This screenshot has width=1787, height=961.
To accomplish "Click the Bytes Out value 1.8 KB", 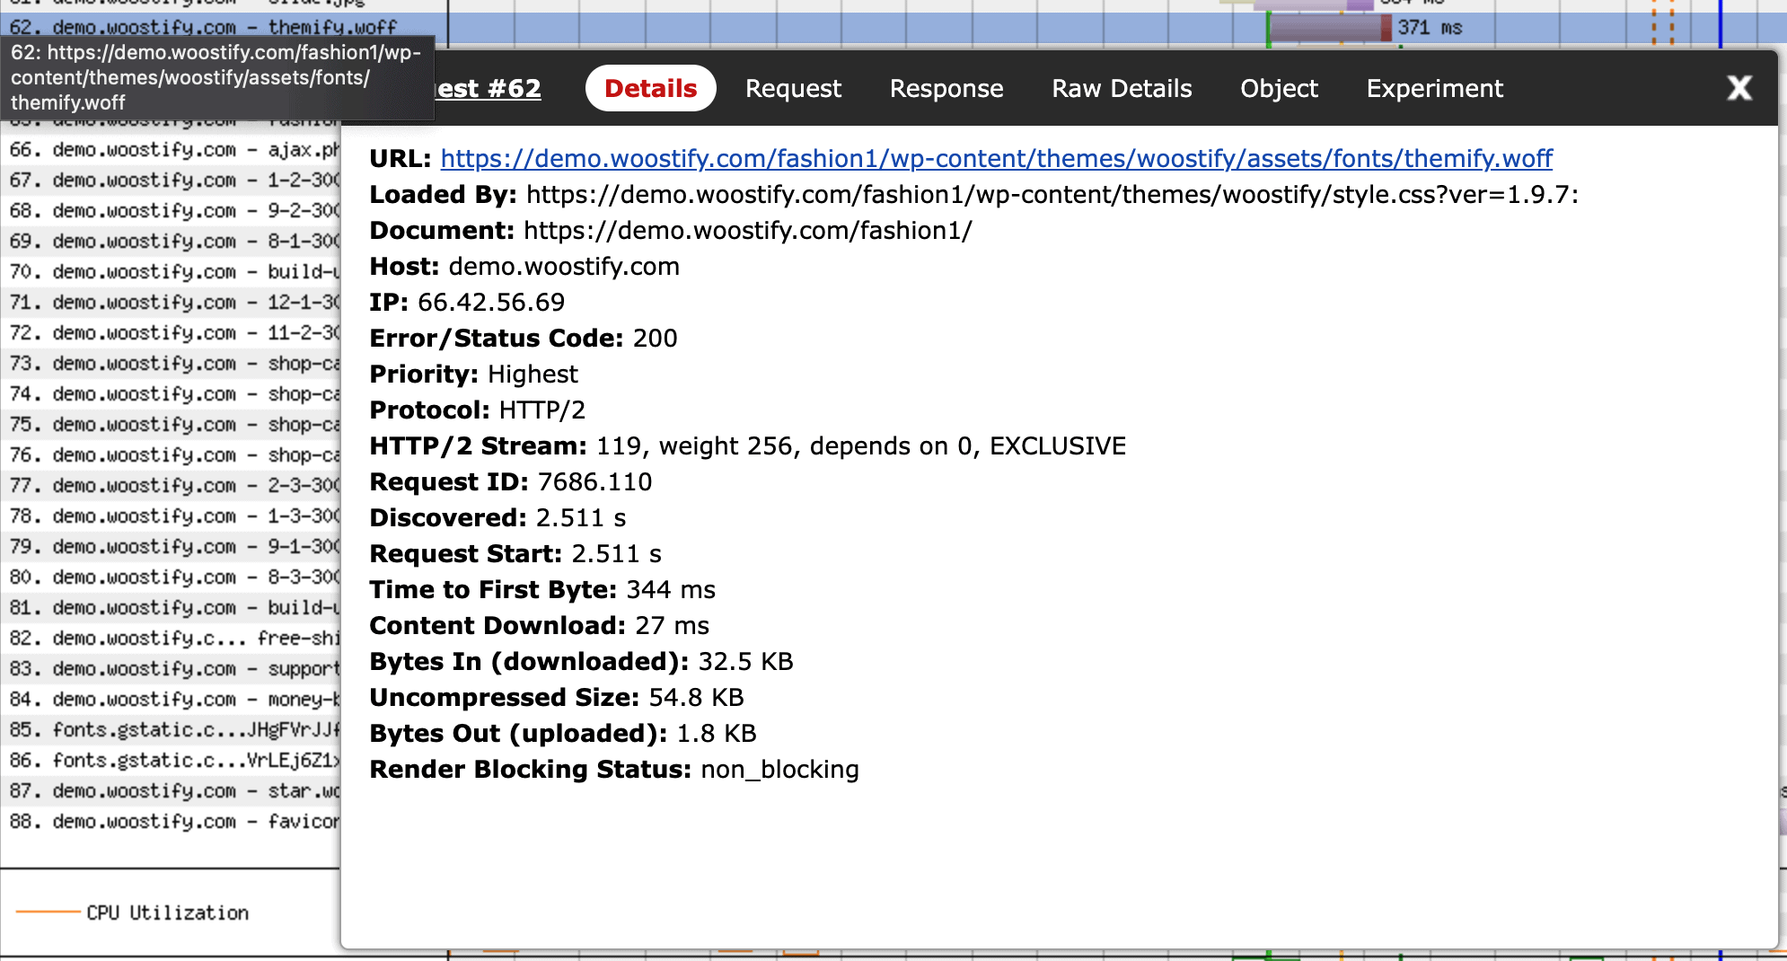I will [716, 734].
